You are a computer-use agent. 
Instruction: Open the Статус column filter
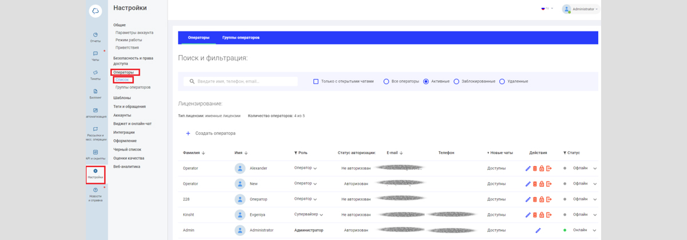click(x=571, y=153)
